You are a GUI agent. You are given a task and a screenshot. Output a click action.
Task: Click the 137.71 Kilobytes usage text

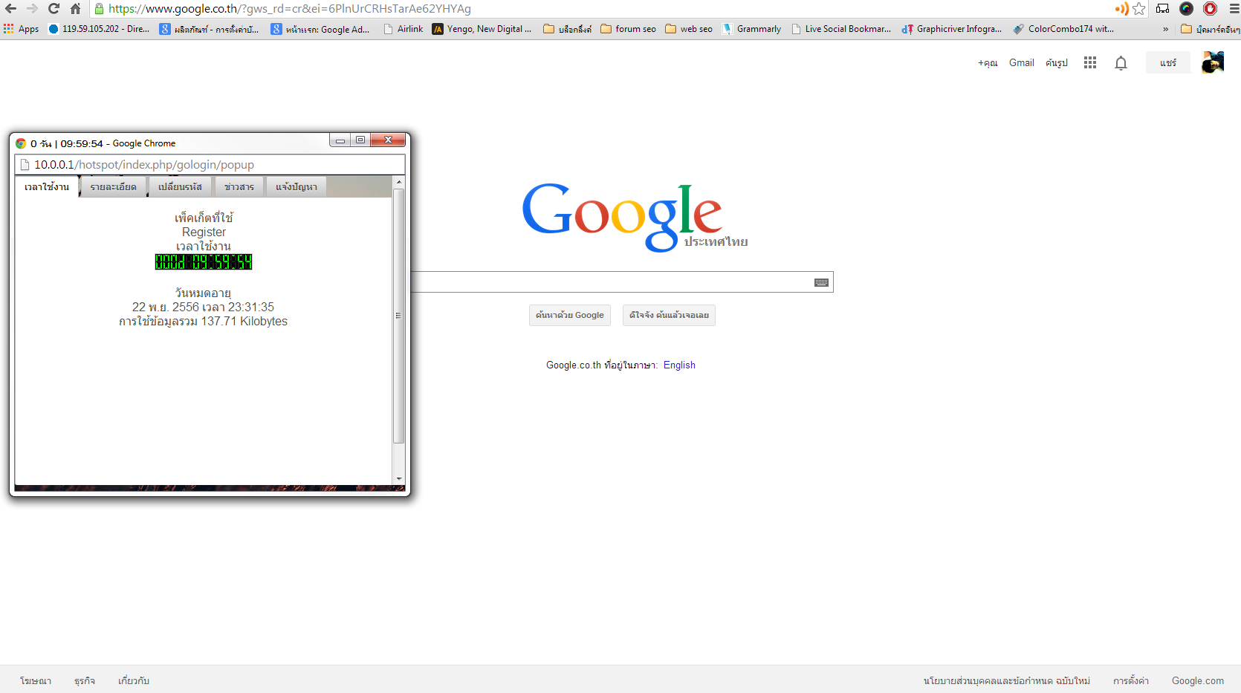coord(244,322)
